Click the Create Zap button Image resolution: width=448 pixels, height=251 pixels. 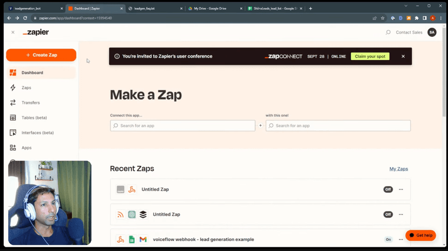pos(41,55)
